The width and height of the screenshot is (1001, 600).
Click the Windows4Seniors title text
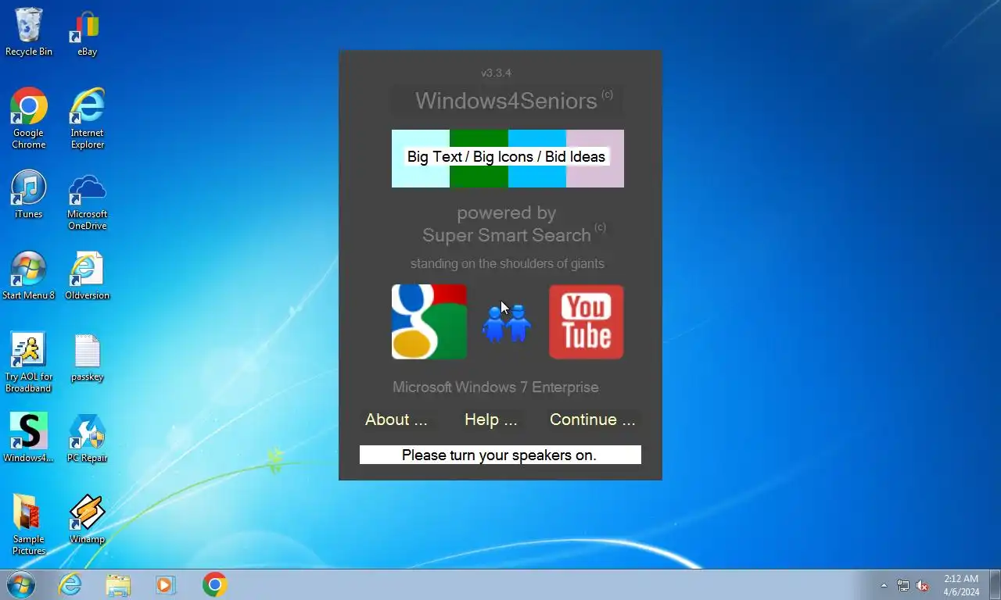pos(506,101)
